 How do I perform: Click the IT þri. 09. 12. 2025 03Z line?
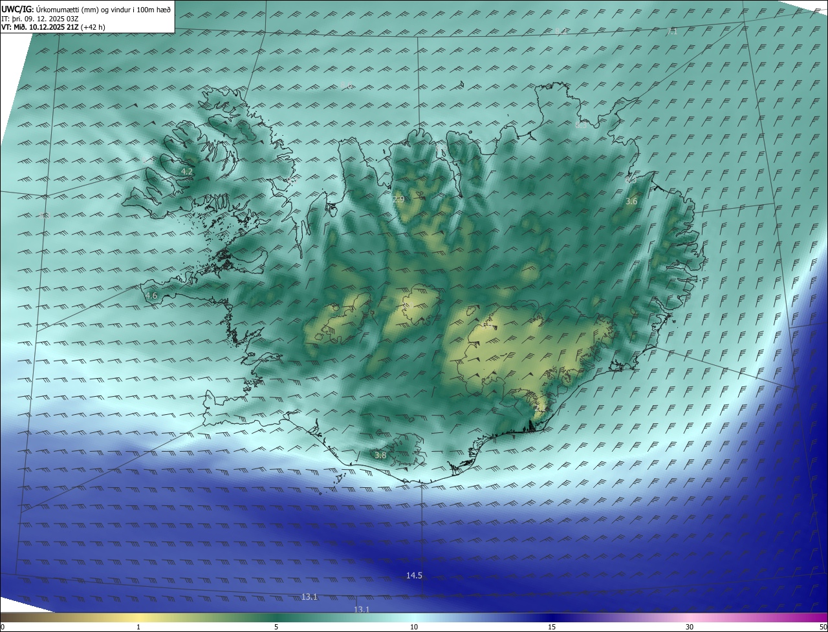coord(40,18)
